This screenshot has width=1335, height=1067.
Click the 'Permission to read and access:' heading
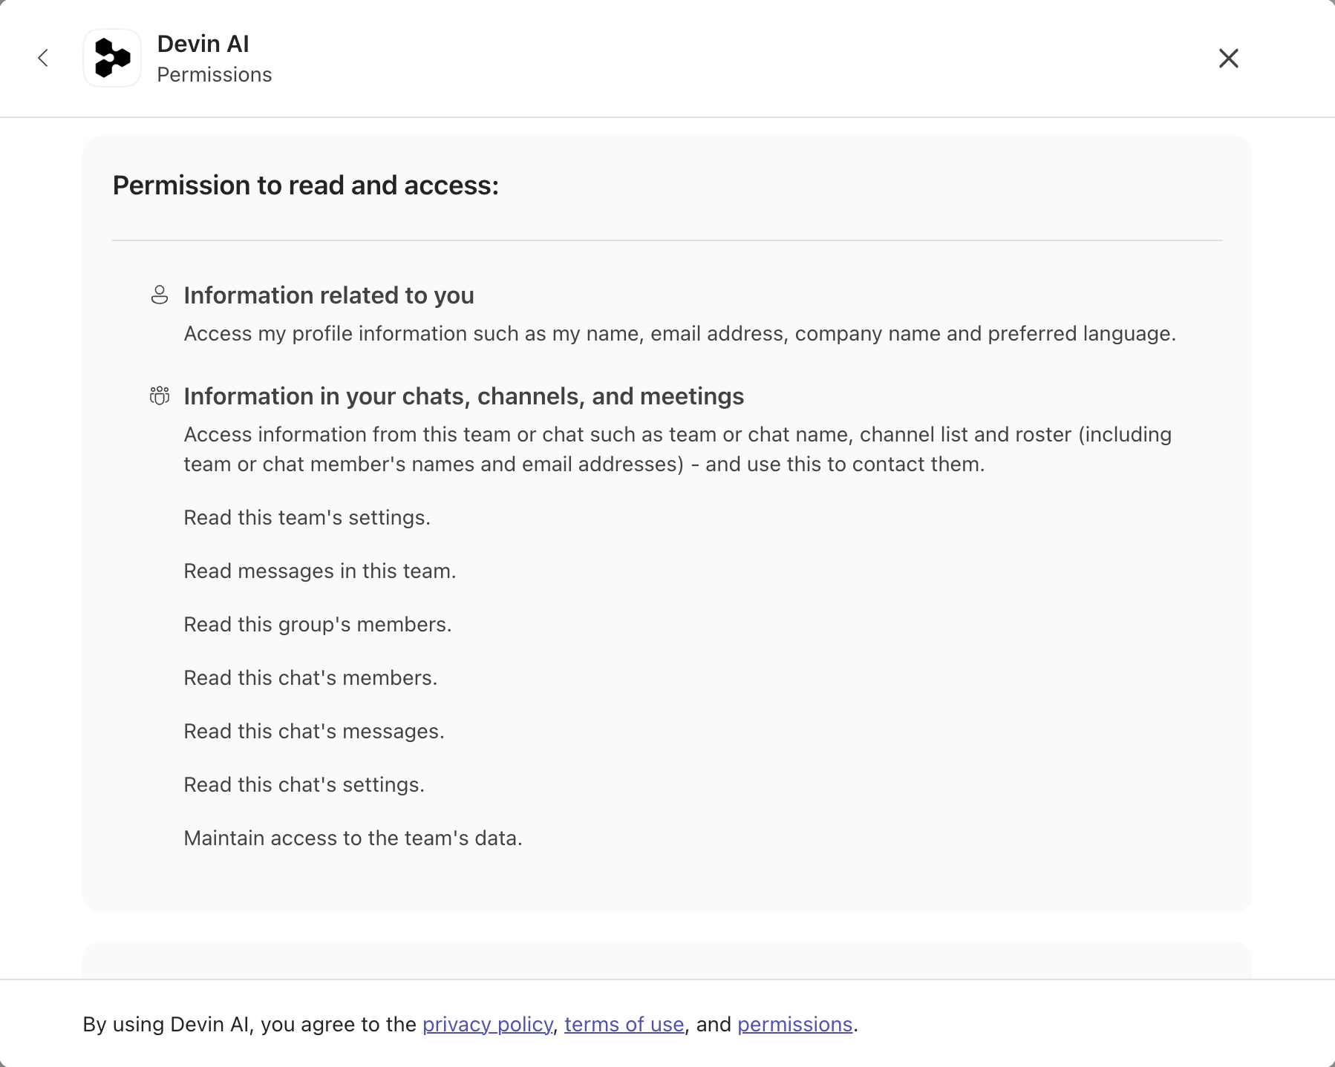point(306,186)
